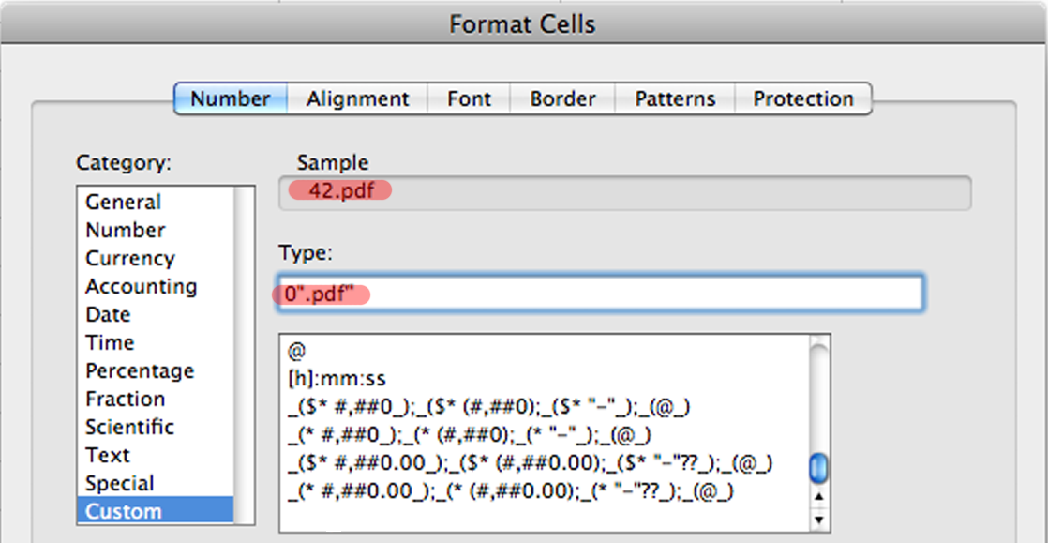Select the Number tab

point(230,98)
